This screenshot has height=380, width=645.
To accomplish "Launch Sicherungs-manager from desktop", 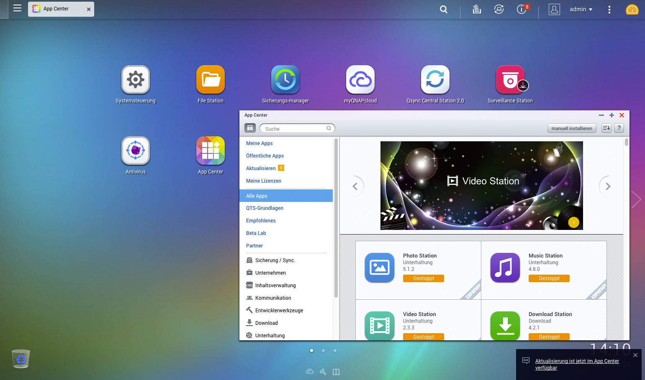I will coord(285,79).
